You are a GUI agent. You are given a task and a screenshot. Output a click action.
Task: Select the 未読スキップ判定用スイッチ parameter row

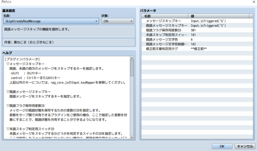[197, 35]
